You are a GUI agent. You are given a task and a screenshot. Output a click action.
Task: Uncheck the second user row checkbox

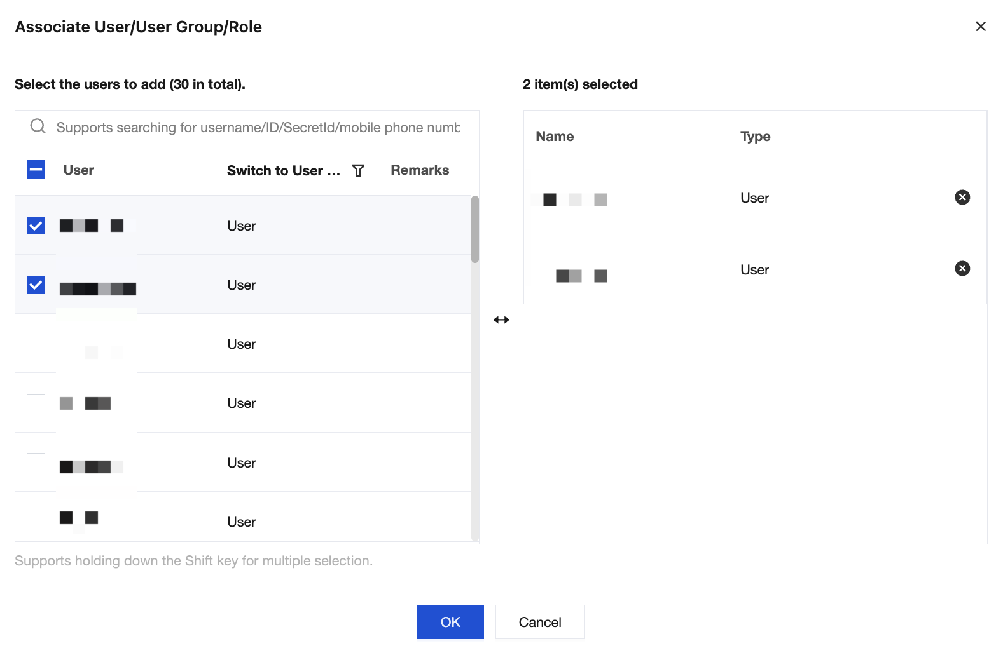(x=36, y=285)
